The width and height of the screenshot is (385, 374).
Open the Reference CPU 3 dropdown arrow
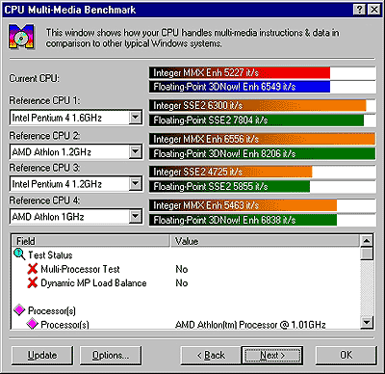pyautogui.click(x=136, y=183)
